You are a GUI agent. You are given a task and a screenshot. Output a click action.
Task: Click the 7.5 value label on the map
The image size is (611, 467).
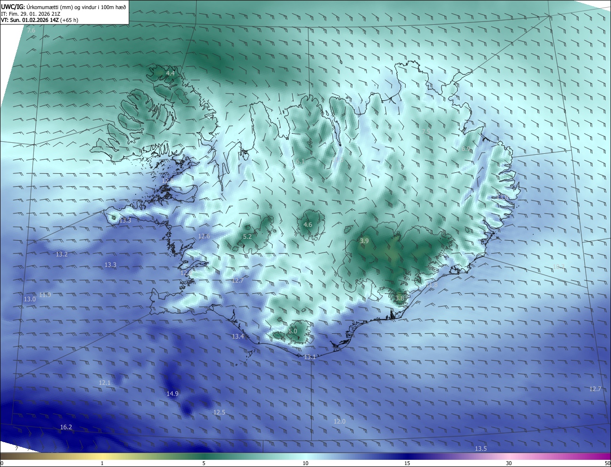coord(426,131)
